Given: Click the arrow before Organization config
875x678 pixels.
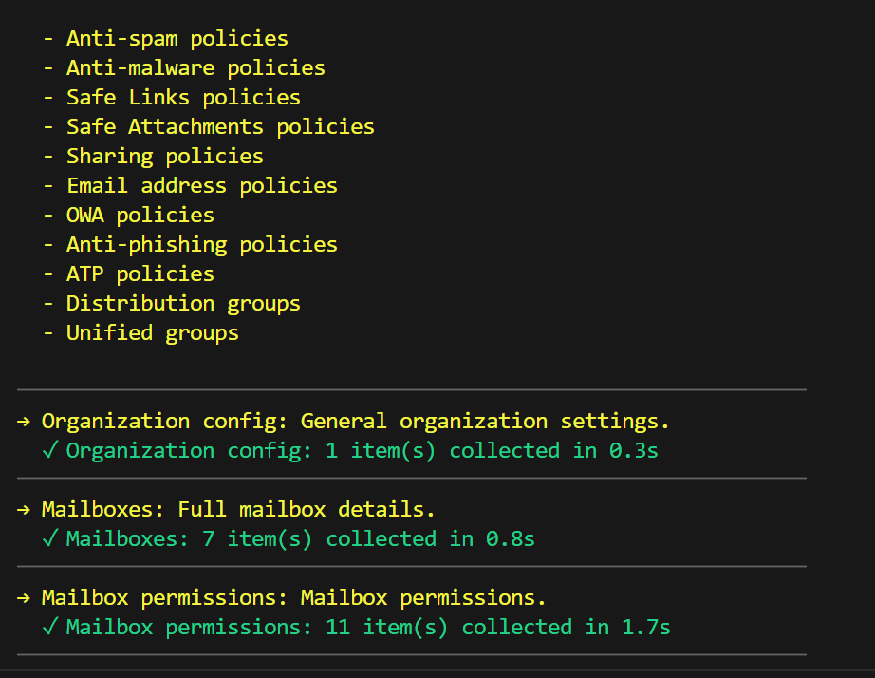Looking at the screenshot, I should pos(25,421).
